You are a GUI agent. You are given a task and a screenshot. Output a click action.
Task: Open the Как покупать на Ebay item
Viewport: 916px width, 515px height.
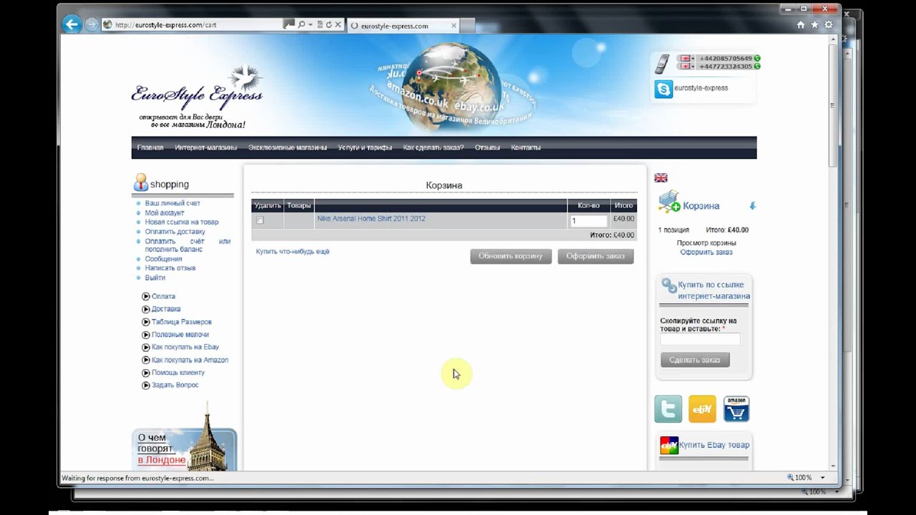click(x=185, y=347)
